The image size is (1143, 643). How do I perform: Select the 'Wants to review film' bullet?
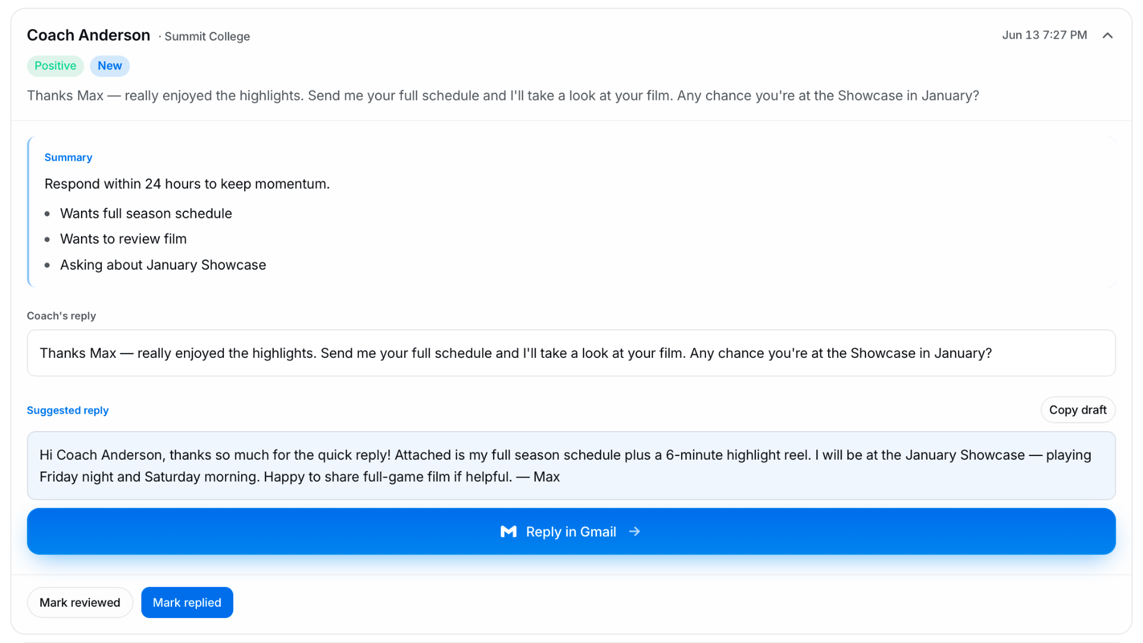[123, 239]
